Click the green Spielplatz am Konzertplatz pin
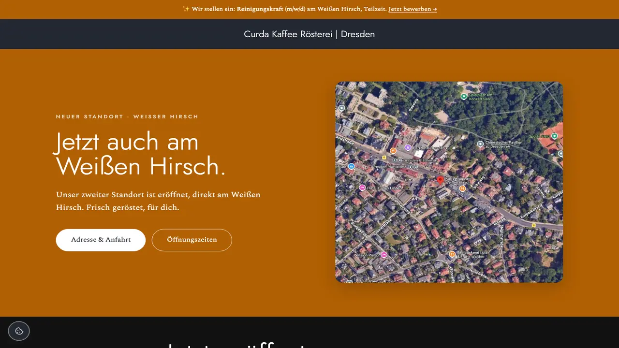 tap(464, 96)
